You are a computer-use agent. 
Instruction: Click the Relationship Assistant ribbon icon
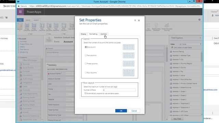[x=156, y=27]
